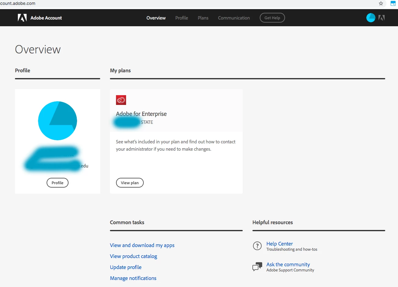
Task: Click the Profile button under avatar
Action: 58,183
